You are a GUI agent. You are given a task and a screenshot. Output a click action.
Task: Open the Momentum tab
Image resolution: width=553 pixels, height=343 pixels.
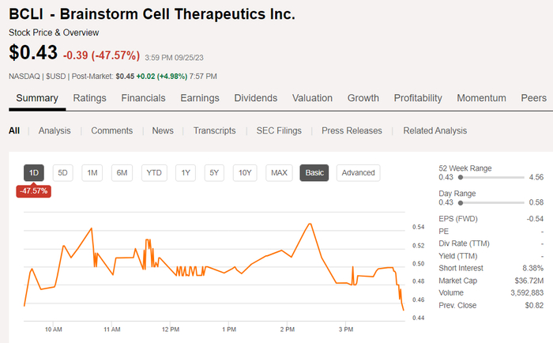point(481,98)
